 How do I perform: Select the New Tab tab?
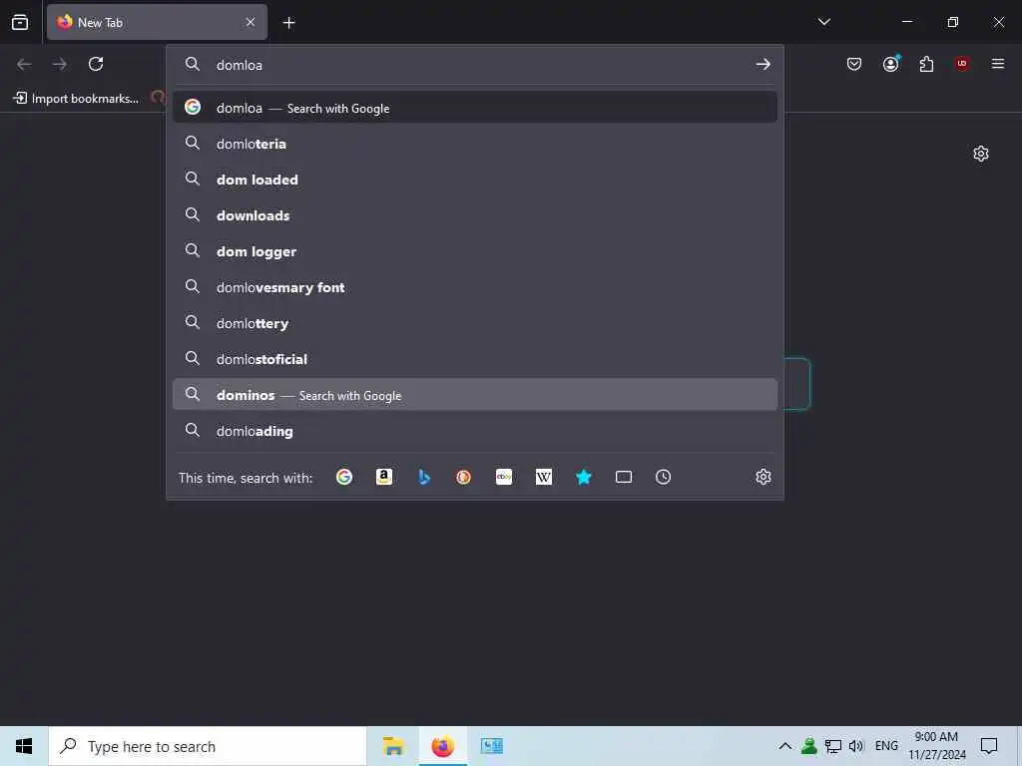click(157, 22)
